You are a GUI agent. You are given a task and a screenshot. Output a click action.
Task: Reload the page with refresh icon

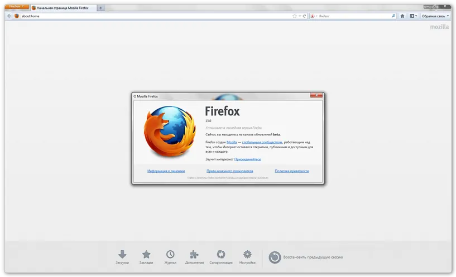304,16
